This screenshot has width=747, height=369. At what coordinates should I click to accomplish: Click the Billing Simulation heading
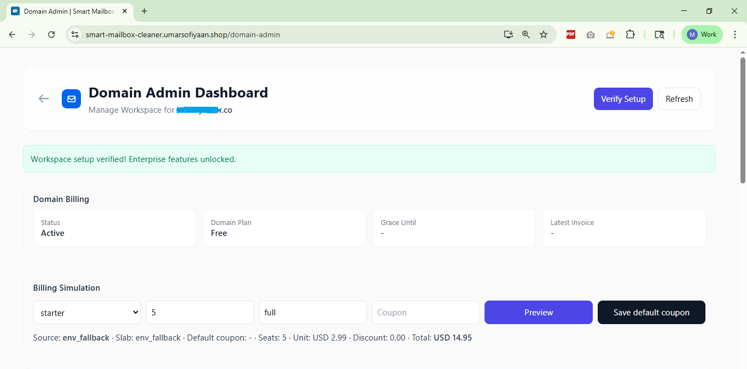pyautogui.click(x=67, y=288)
